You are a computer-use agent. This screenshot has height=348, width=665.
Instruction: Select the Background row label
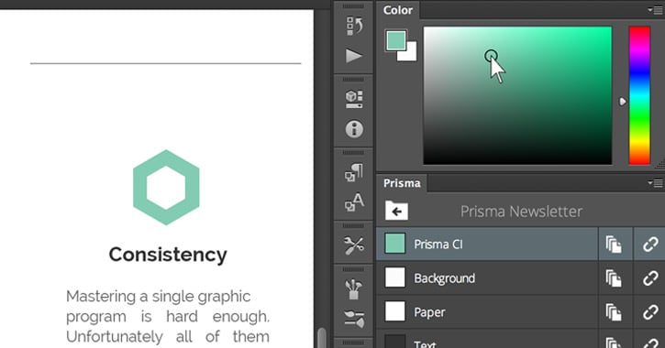coord(445,278)
